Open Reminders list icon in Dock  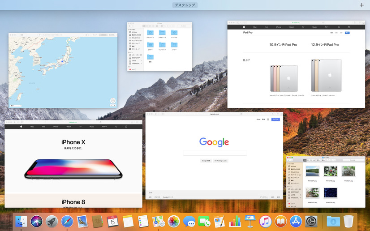pos(143,222)
